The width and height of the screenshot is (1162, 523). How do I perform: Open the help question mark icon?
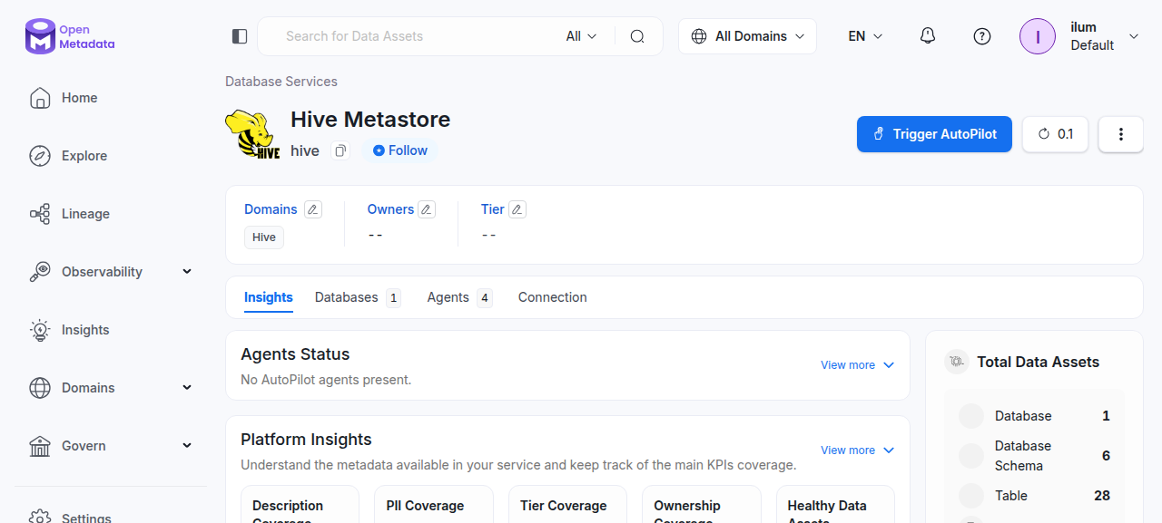click(x=982, y=36)
